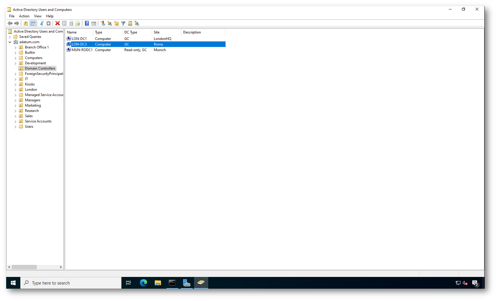Click the Cut scissors icon

click(x=42, y=23)
